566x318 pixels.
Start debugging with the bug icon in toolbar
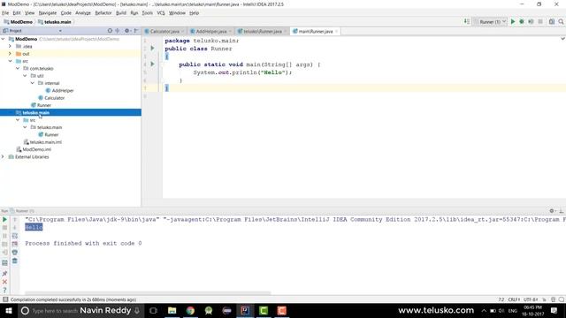[522, 21]
